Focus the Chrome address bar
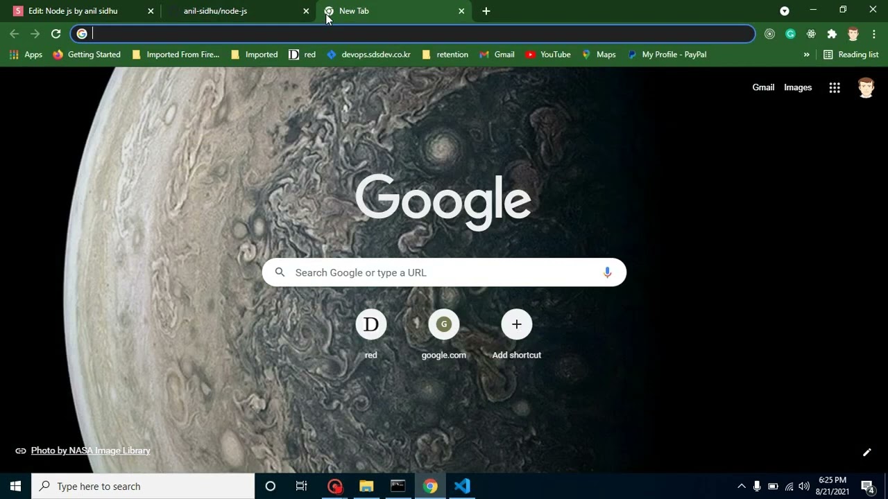Image resolution: width=888 pixels, height=499 pixels. tap(413, 34)
